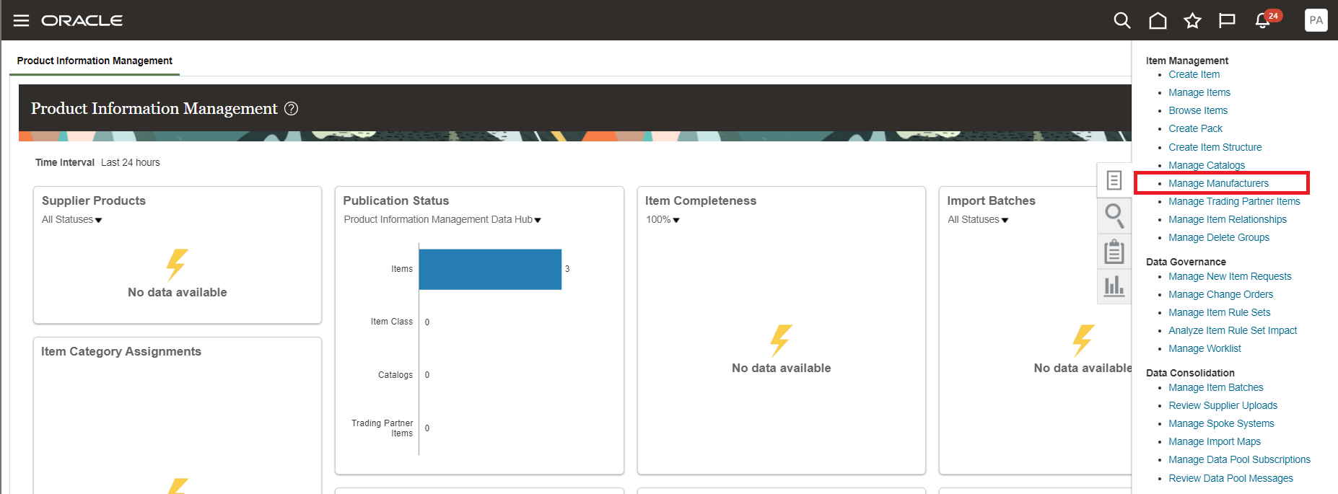Open the PA user profile menu

point(1316,20)
